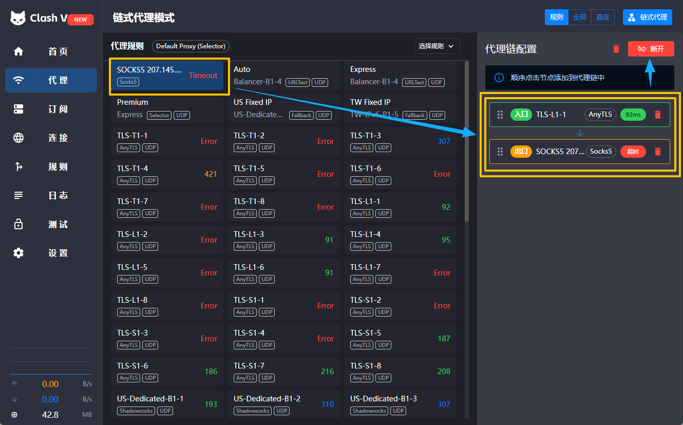Add the TLS-T1-4 node to the chain

[167, 174]
